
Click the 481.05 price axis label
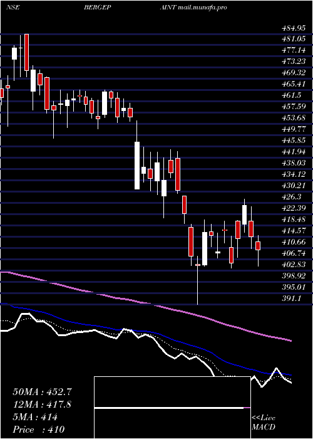[x=293, y=39]
